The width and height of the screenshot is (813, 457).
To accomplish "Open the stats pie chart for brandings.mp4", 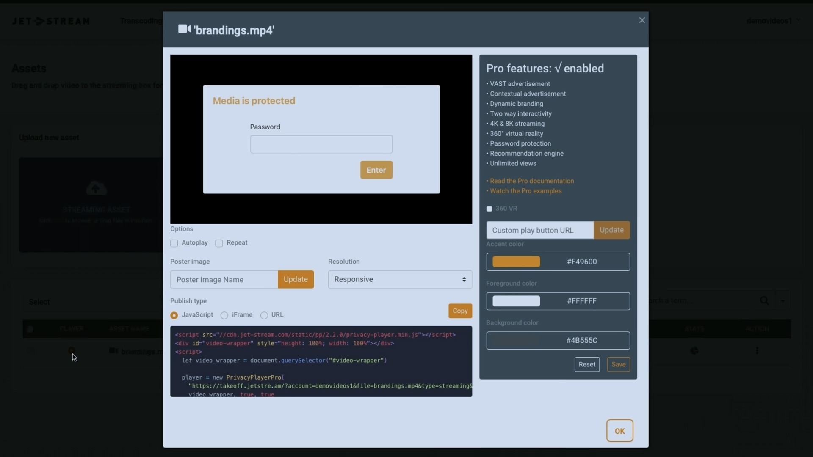I will [694, 351].
